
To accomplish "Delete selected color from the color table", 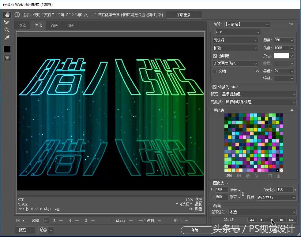I will click(279, 176).
